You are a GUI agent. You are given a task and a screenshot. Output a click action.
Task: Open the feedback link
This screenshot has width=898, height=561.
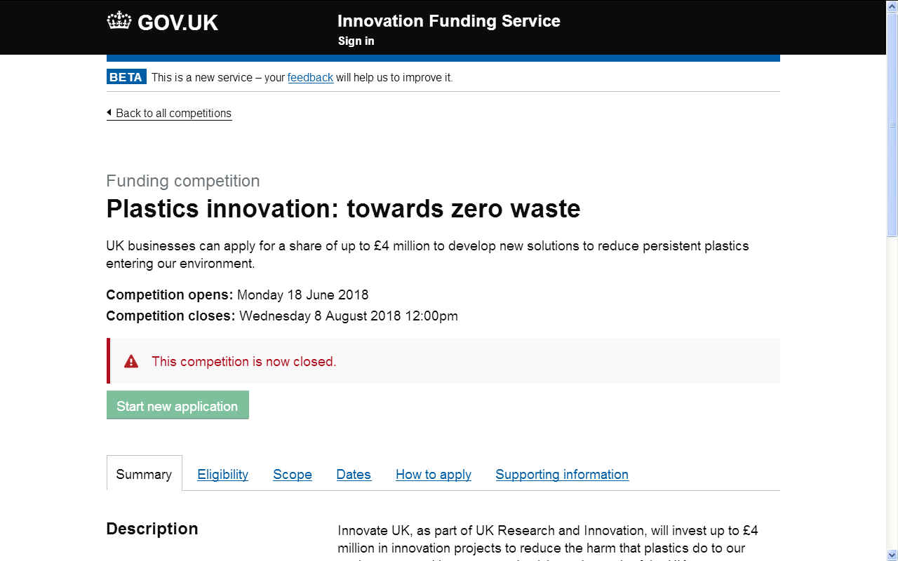(x=310, y=77)
